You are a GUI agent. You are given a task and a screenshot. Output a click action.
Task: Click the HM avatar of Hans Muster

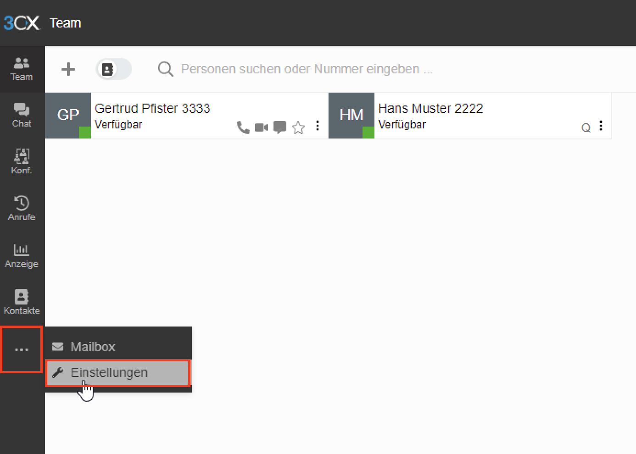click(351, 115)
